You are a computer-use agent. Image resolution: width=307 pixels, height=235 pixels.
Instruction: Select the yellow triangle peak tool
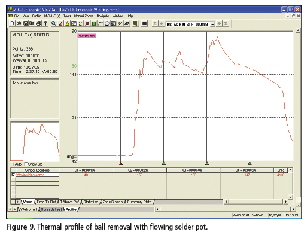point(67,23)
